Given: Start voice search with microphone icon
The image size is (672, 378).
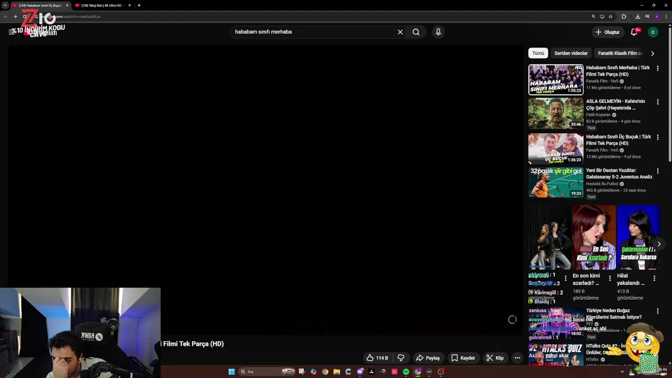Looking at the screenshot, I should 438,32.
